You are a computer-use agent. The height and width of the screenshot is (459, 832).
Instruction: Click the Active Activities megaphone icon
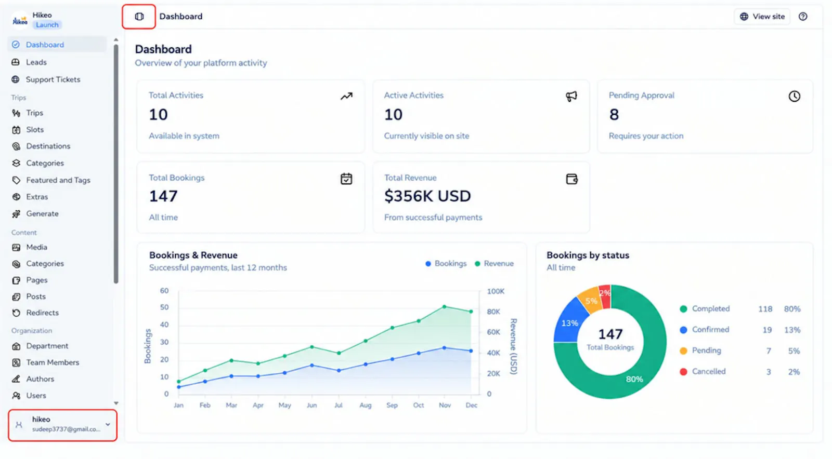point(571,96)
